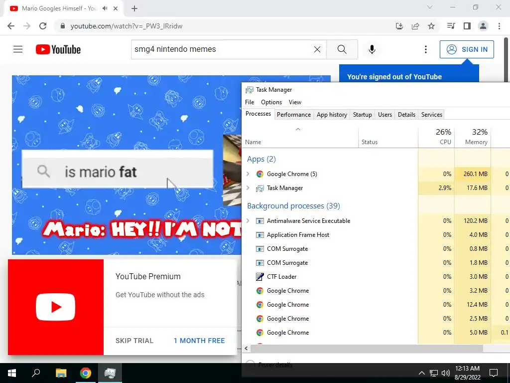Viewport: 510px width, 383px height.
Task: Switch to the Details tab
Action: click(x=406, y=115)
